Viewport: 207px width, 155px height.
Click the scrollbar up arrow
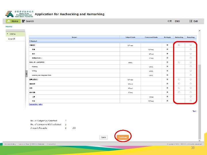click(200, 31)
